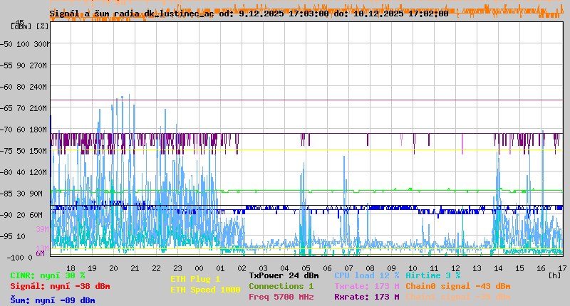Click the '21' hour label on time axis
570x306 pixels.
point(135,268)
